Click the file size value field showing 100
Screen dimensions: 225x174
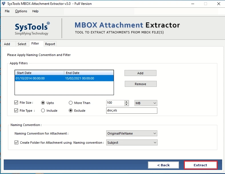[115, 103]
